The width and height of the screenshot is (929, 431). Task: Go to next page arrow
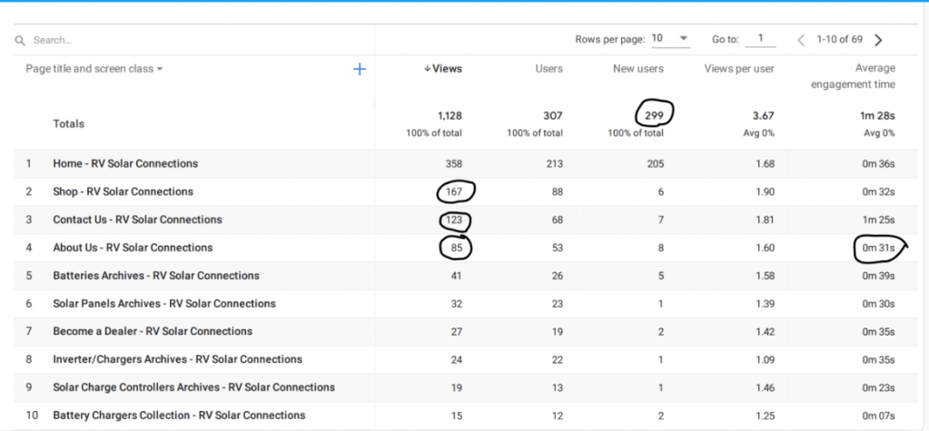tap(878, 40)
